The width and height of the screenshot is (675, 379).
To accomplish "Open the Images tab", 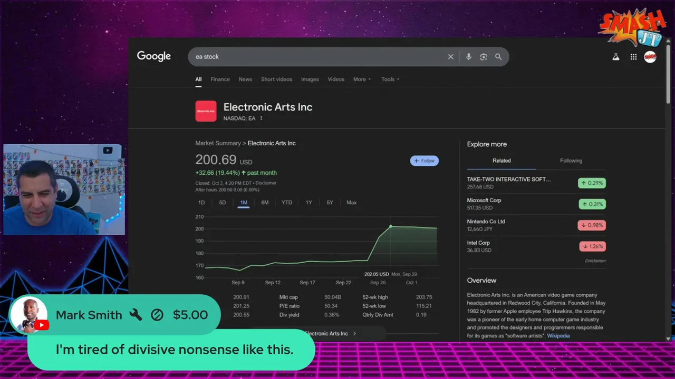I will pos(310,79).
